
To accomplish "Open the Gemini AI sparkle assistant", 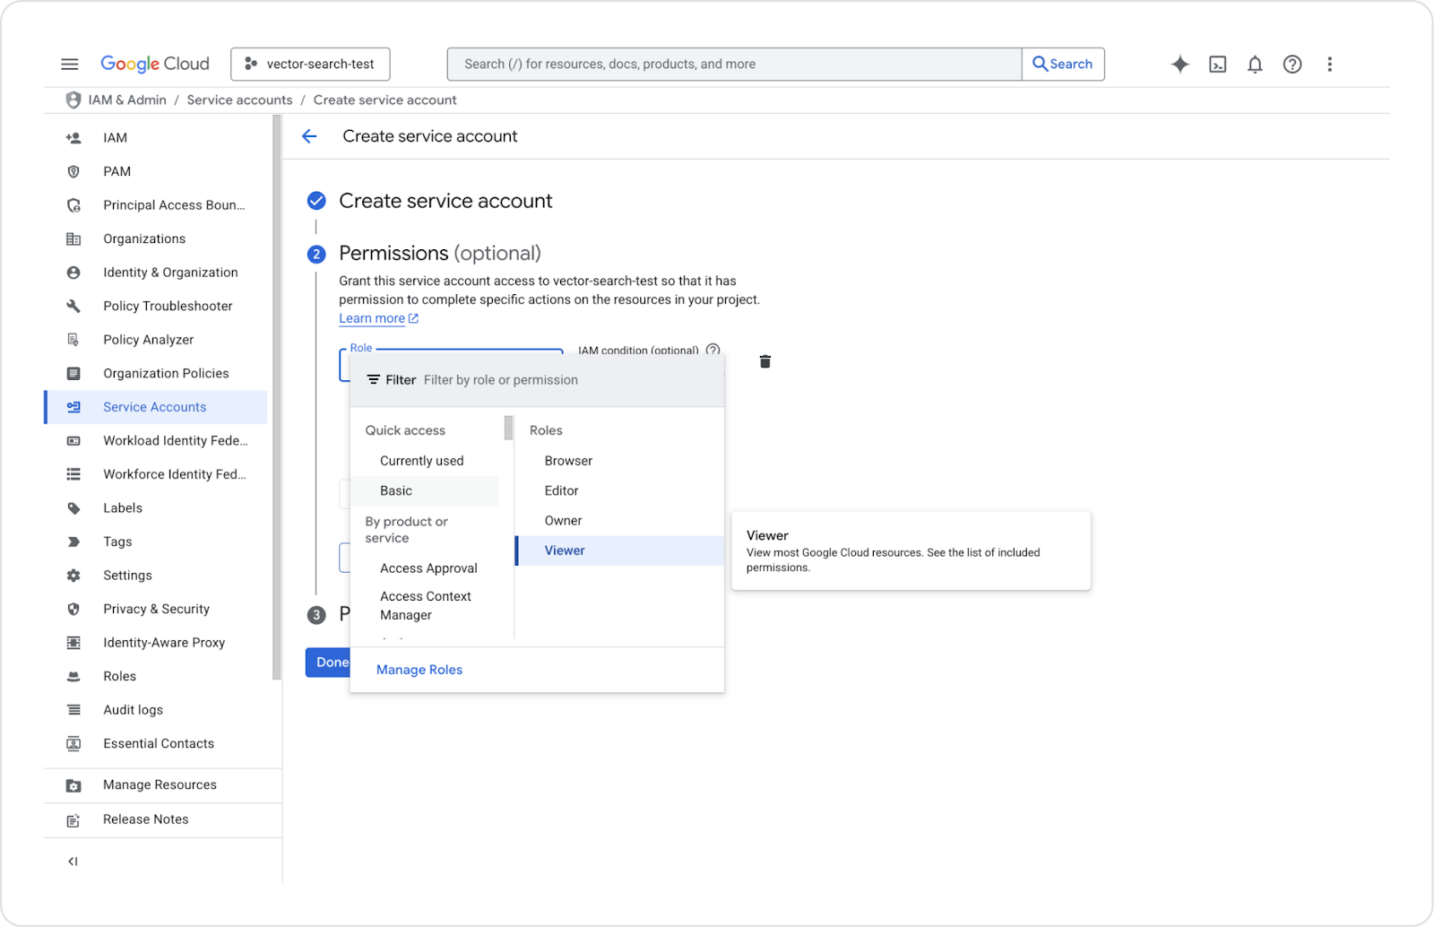I will click(x=1179, y=64).
